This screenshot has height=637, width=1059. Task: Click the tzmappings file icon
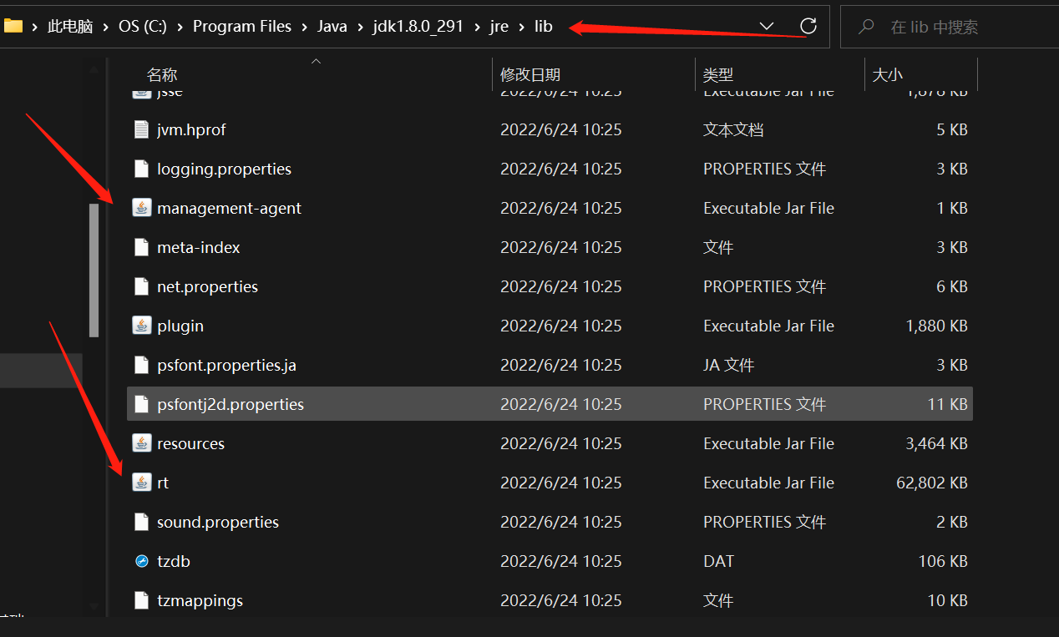(x=142, y=600)
